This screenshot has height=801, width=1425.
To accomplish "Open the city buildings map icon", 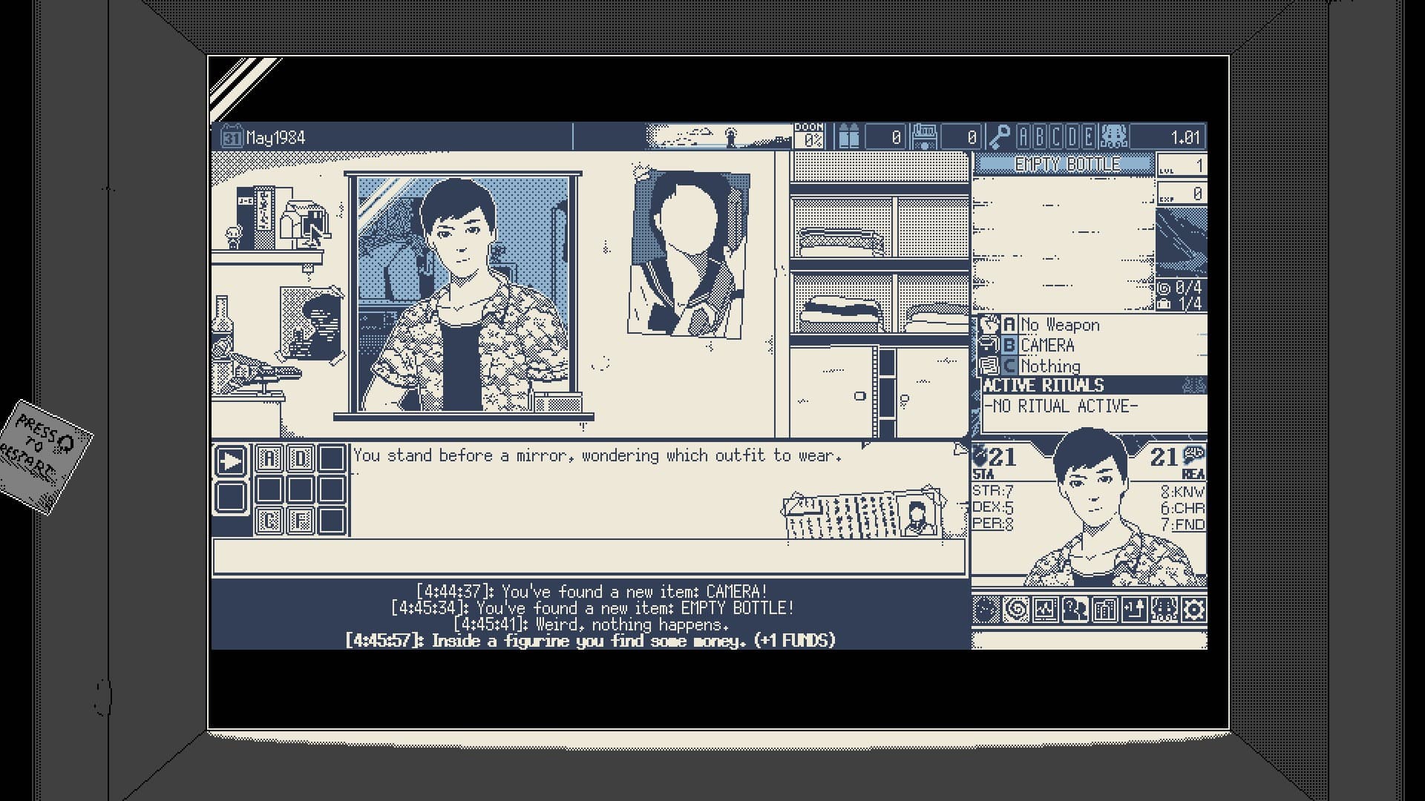I will point(1105,610).
